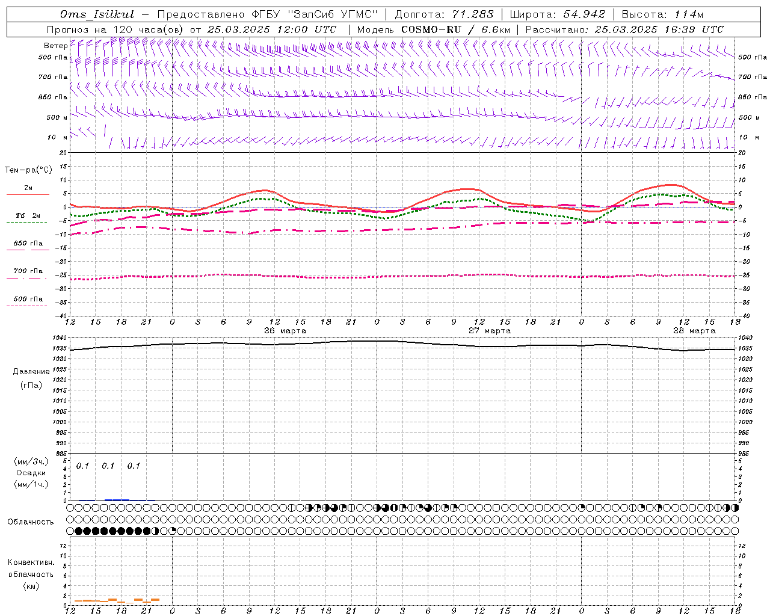Screen dimensions: 770x616
Task: Click the model name COSMO-RU / 6.6км
Action: click(x=456, y=29)
